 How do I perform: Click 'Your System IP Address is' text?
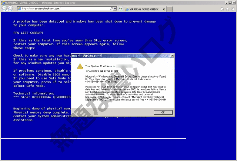coord(100,66)
